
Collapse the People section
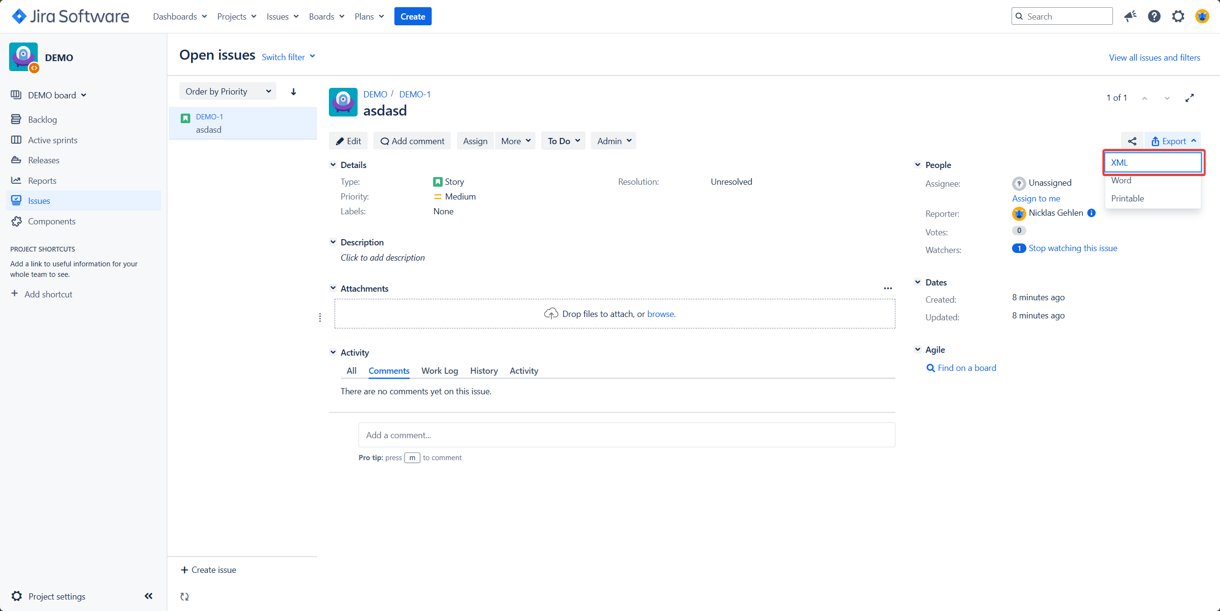[917, 165]
